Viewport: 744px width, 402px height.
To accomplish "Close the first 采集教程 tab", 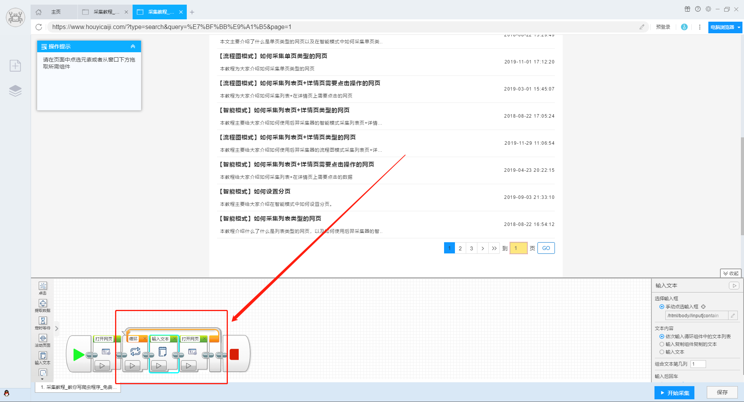I will pyautogui.click(x=126, y=12).
